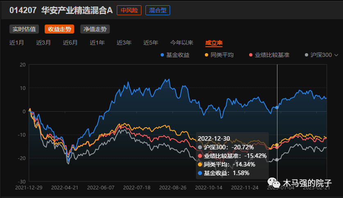Click x-axis date 2021-12-29
This screenshot has width=343, height=198.
click(29, 188)
